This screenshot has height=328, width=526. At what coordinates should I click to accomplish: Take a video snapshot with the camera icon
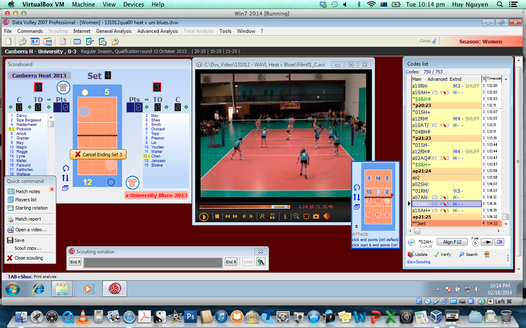pyautogui.click(x=316, y=216)
